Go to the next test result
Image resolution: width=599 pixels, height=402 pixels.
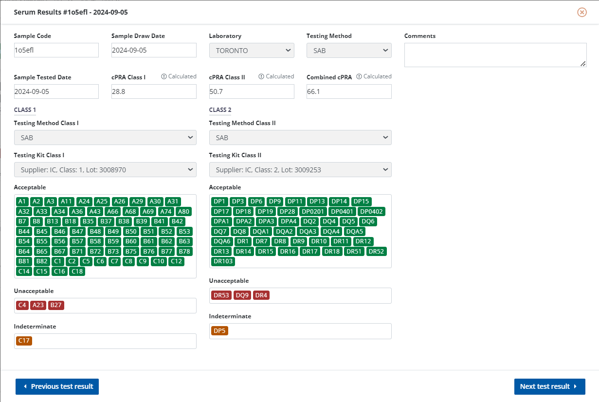[549, 386]
